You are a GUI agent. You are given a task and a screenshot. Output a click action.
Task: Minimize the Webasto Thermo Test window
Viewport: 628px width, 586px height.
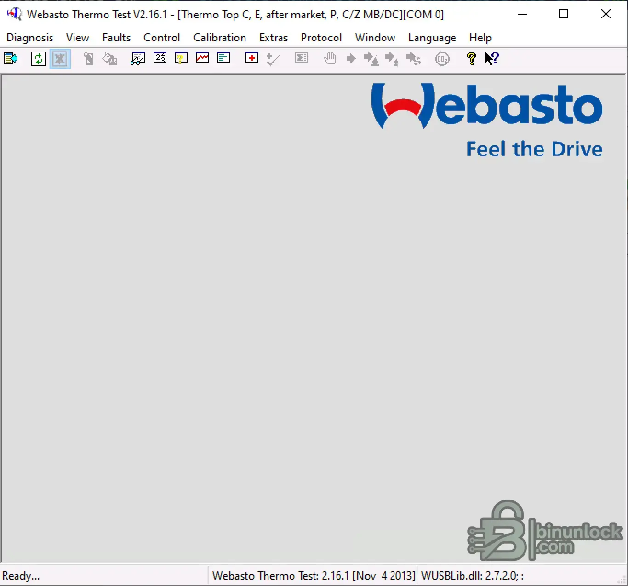(522, 14)
